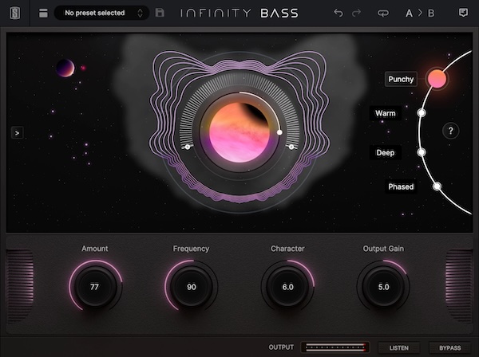The image size is (479, 357).
Task: Undo the last change
Action: (x=338, y=13)
